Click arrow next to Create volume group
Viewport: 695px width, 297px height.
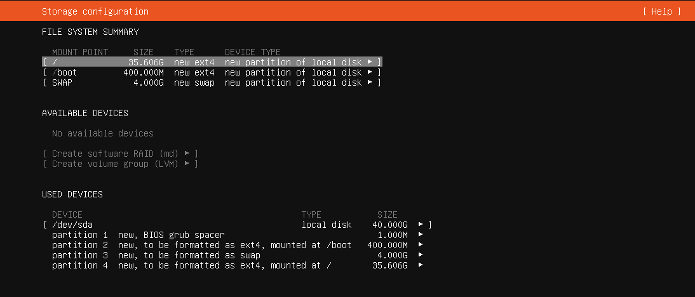[187, 163]
